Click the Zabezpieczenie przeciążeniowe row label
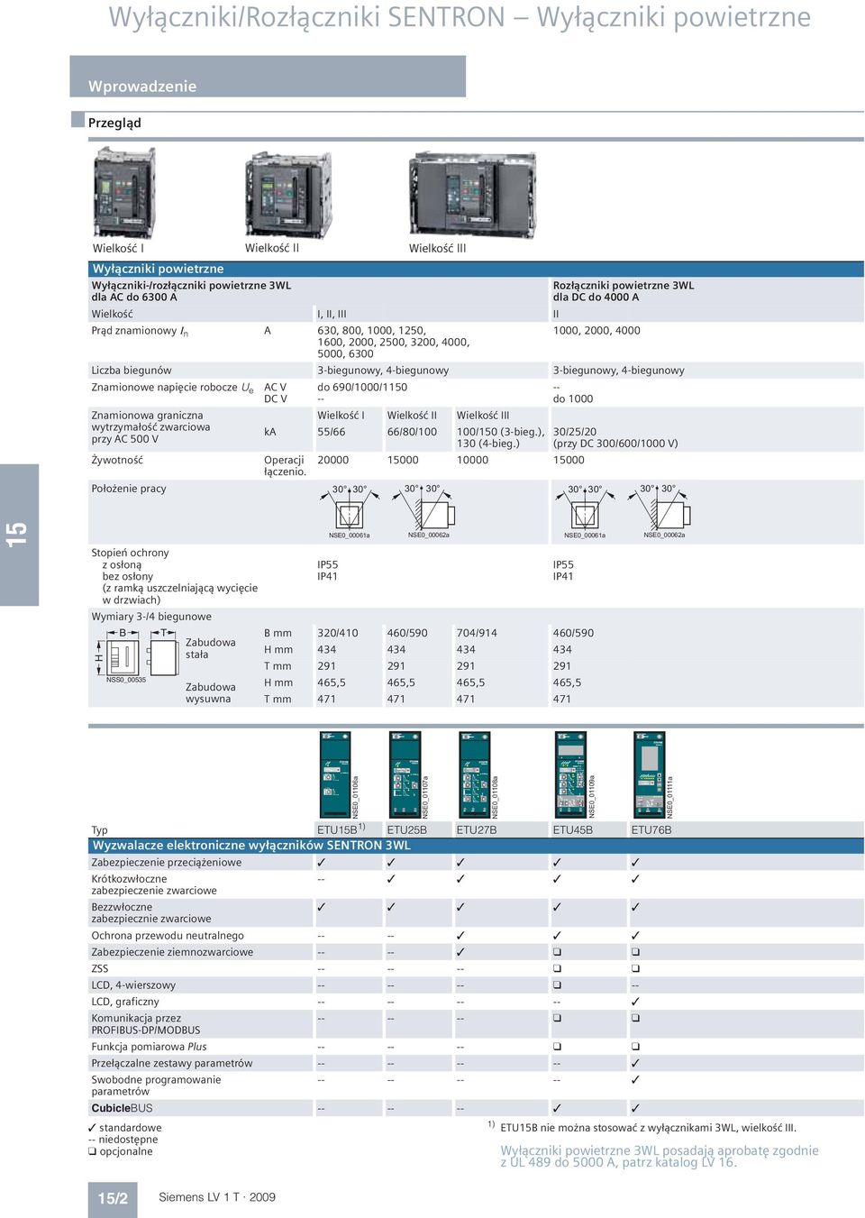This screenshot has width=865, height=1218. tap(167, 863)
